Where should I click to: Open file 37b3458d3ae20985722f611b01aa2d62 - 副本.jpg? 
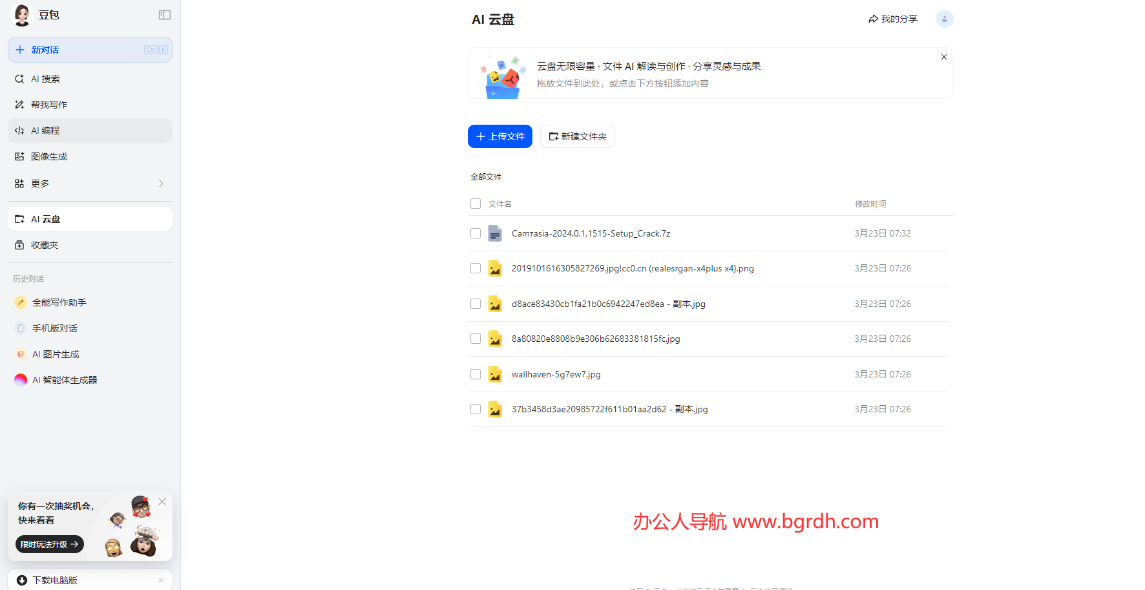[x=610, y=409]
